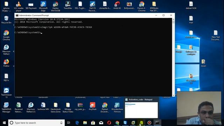Screen dimensions: 224x126
Task: Select the R@1n file icon
Action: coord(6,77)
